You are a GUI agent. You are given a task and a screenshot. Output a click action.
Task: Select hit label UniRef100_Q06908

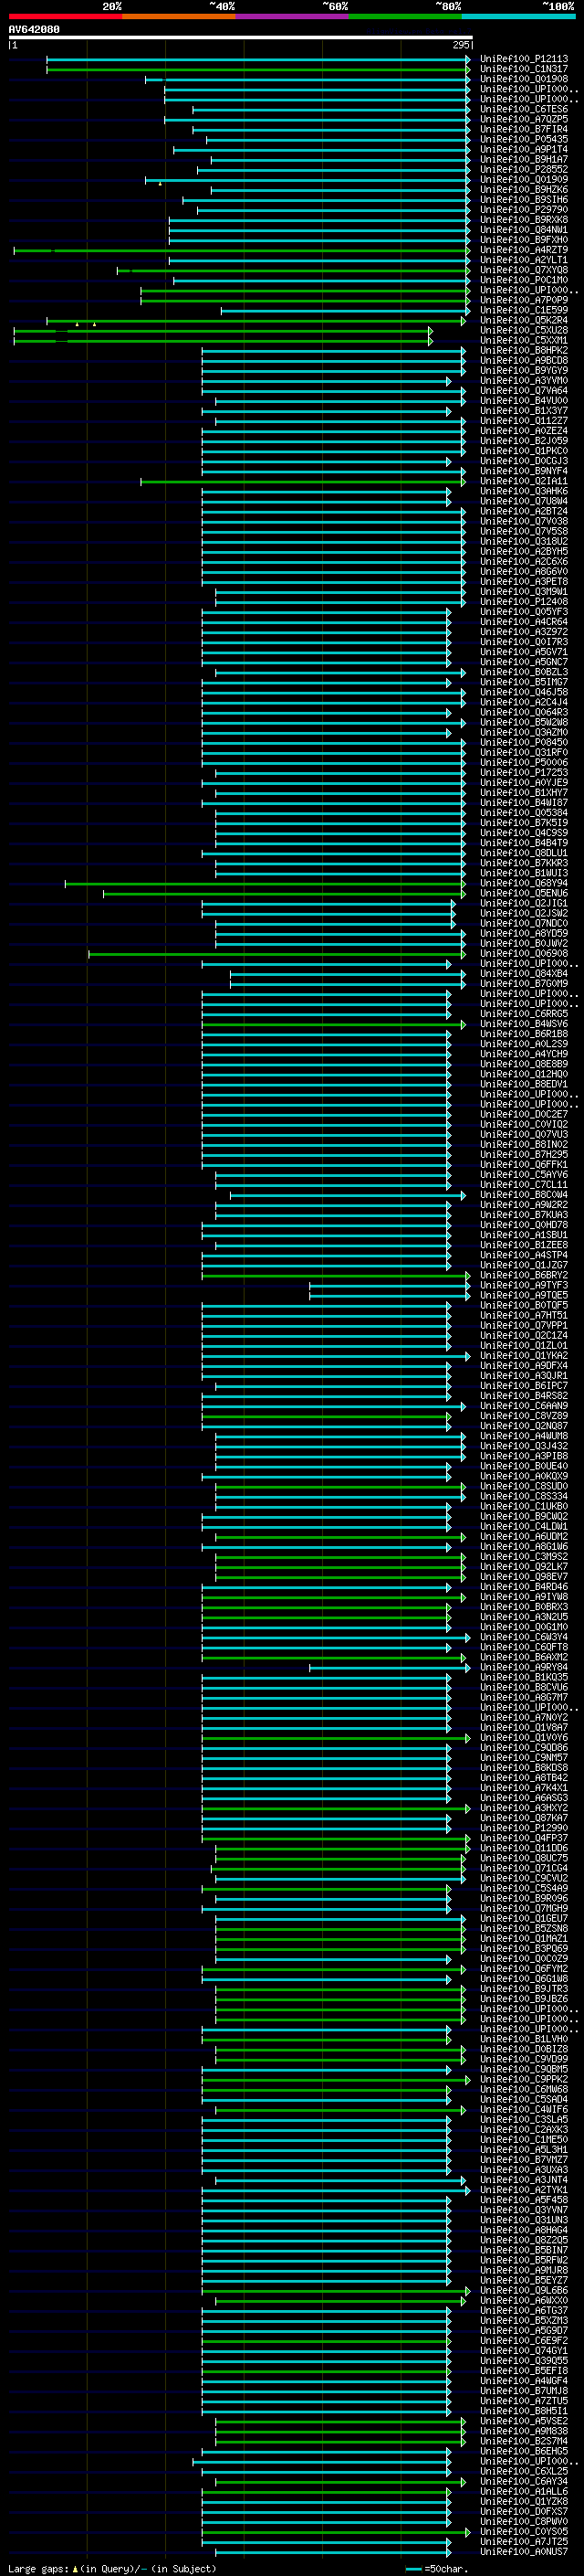coord(524,954)
